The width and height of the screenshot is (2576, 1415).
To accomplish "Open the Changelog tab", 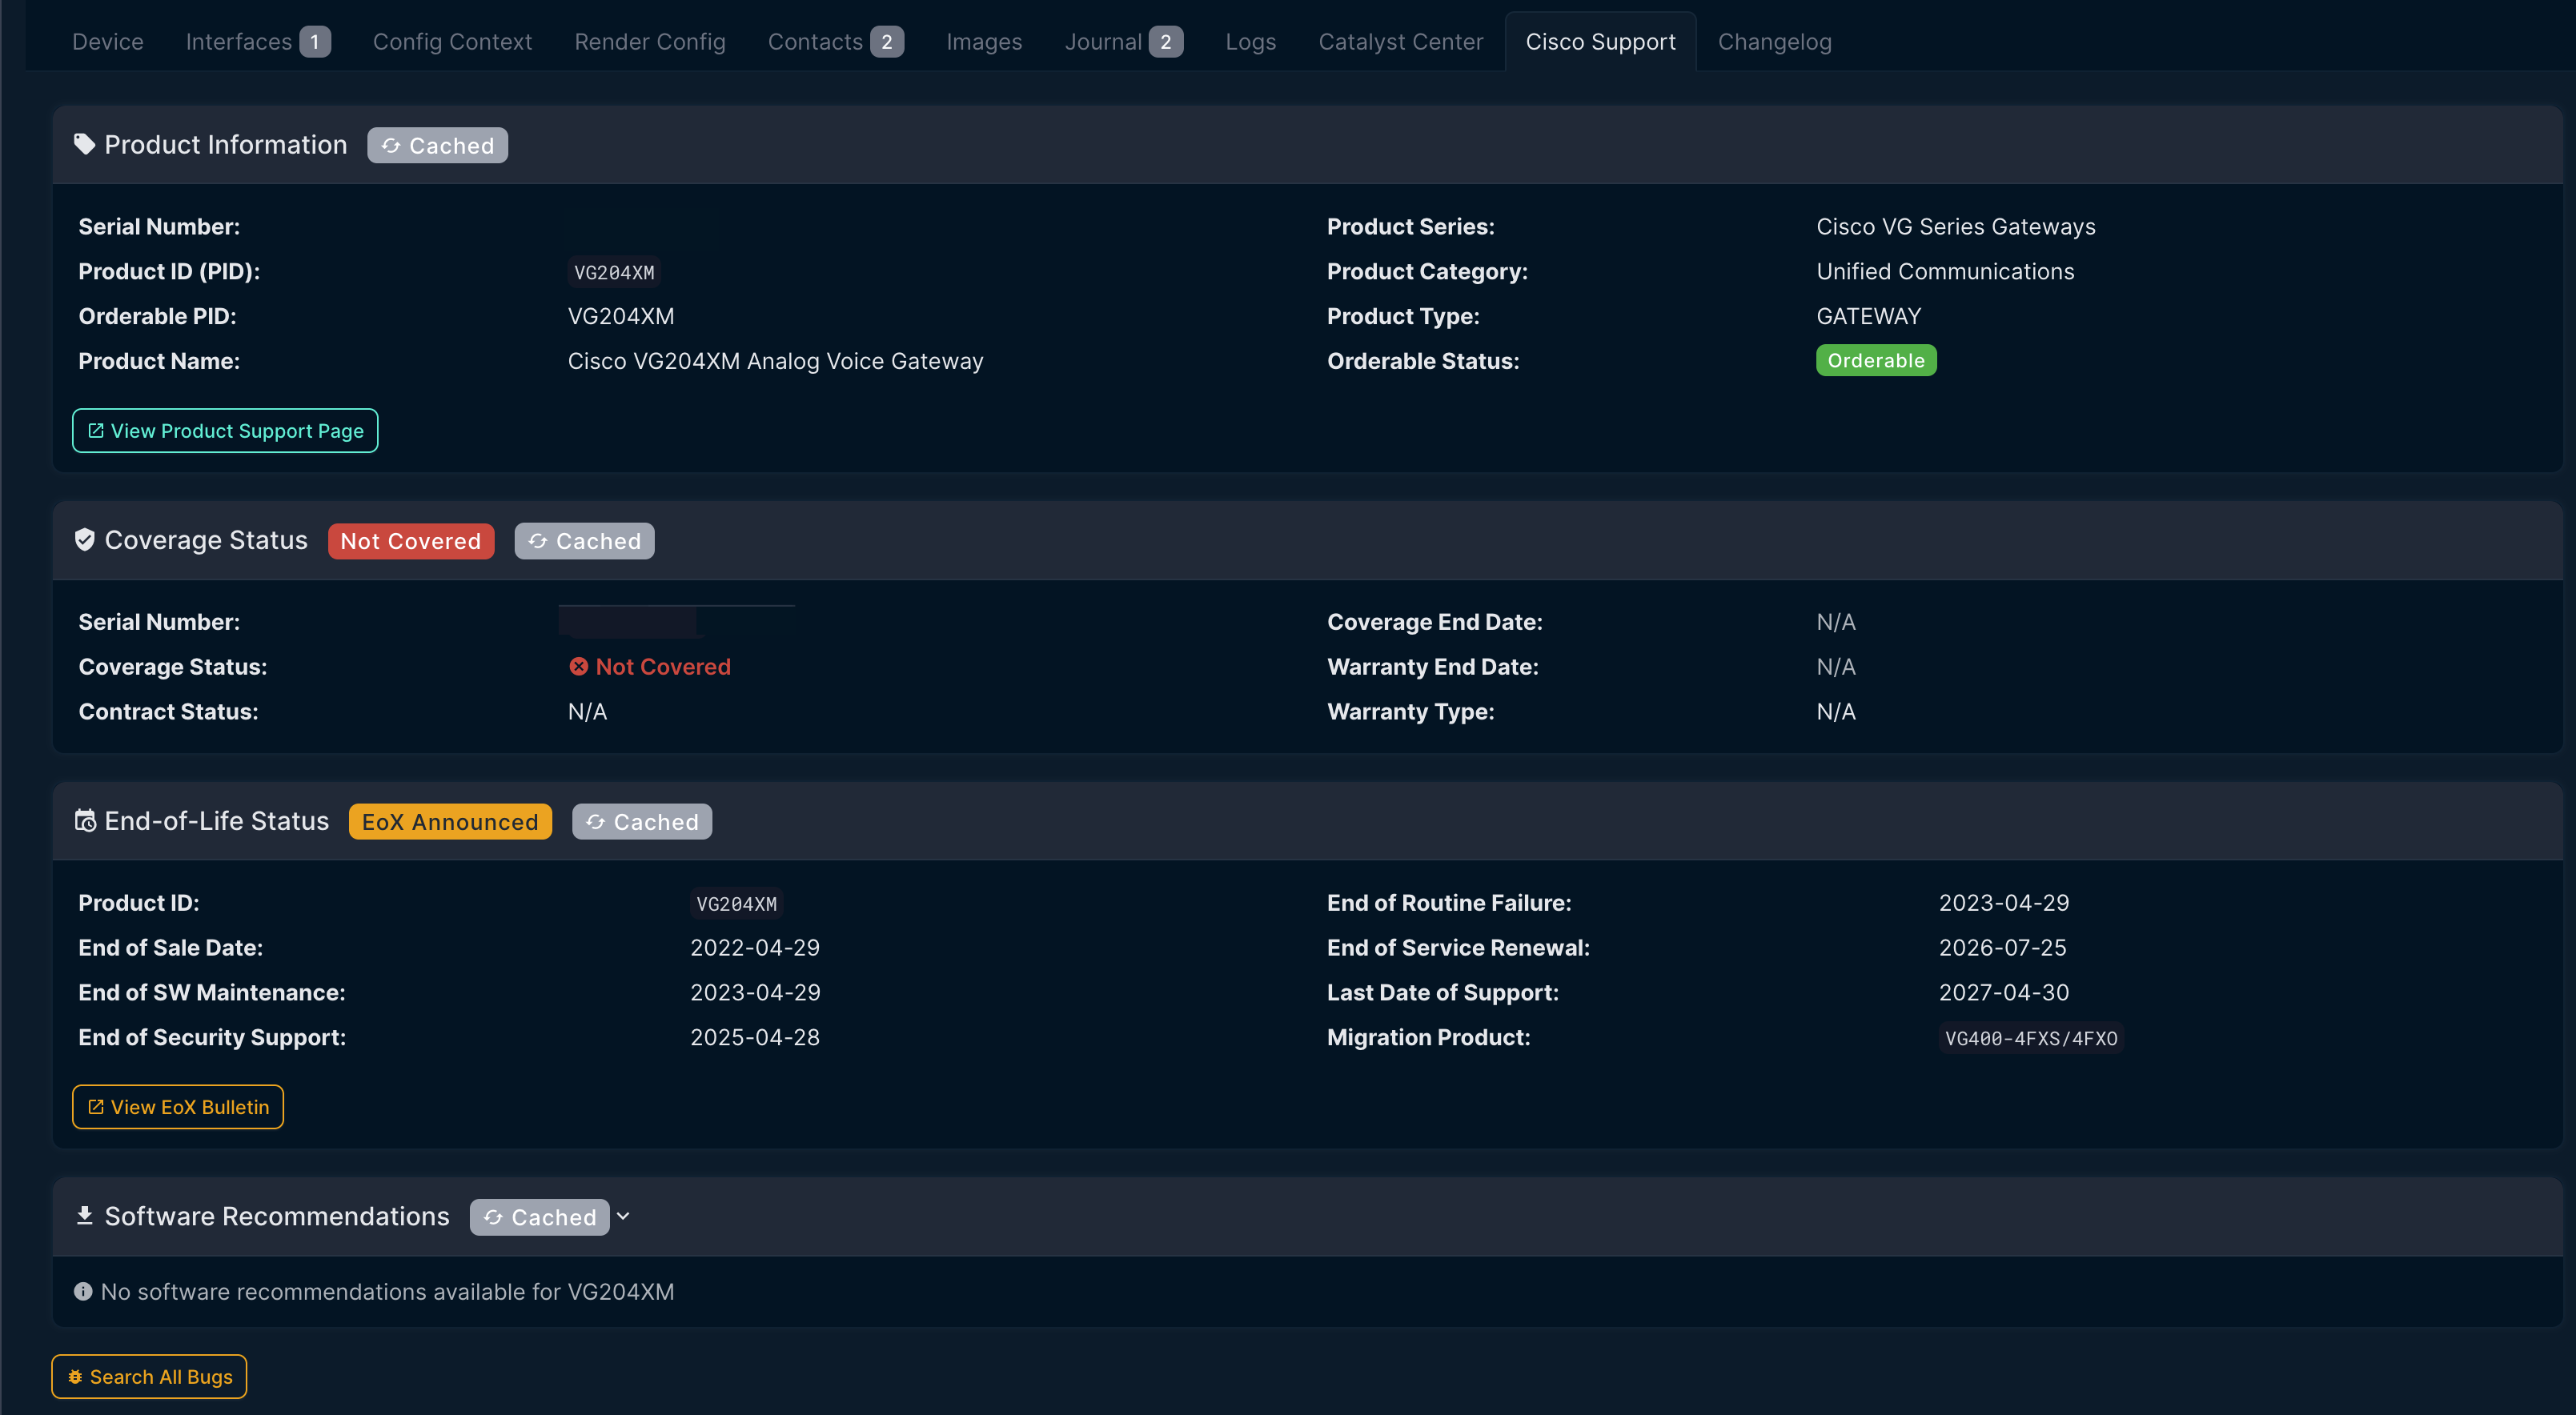I will [x=1775, y=42].
